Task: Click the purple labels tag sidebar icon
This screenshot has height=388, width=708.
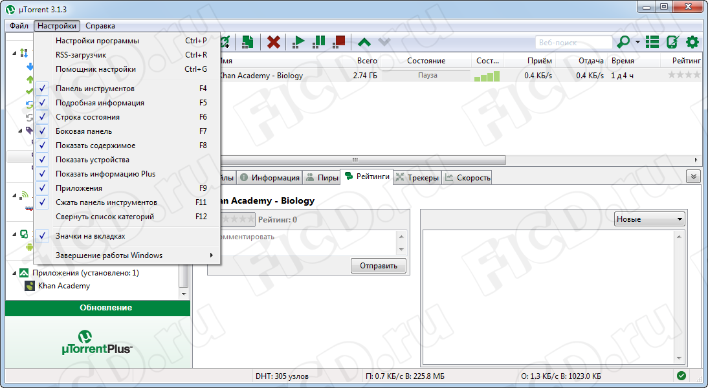Action: coord(30,131)
